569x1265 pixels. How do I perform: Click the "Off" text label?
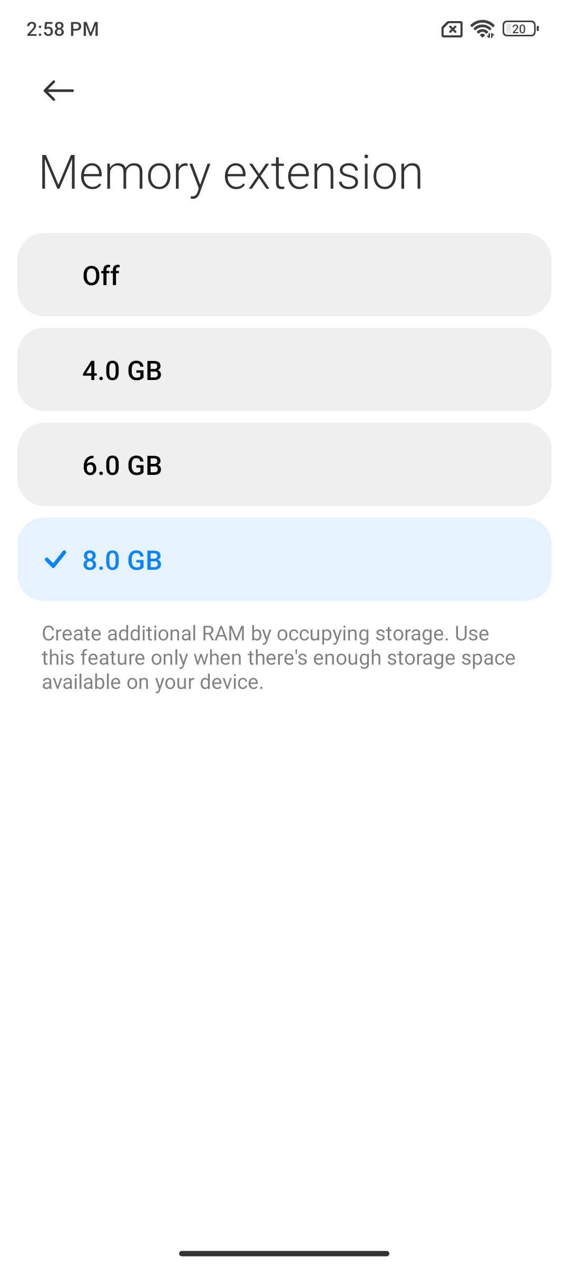101,275
